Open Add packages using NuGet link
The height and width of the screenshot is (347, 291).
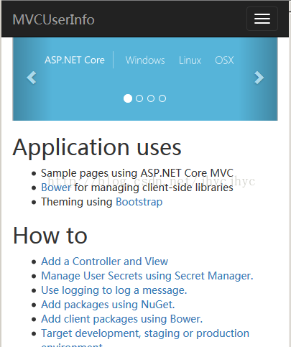[x=108, y=305]
